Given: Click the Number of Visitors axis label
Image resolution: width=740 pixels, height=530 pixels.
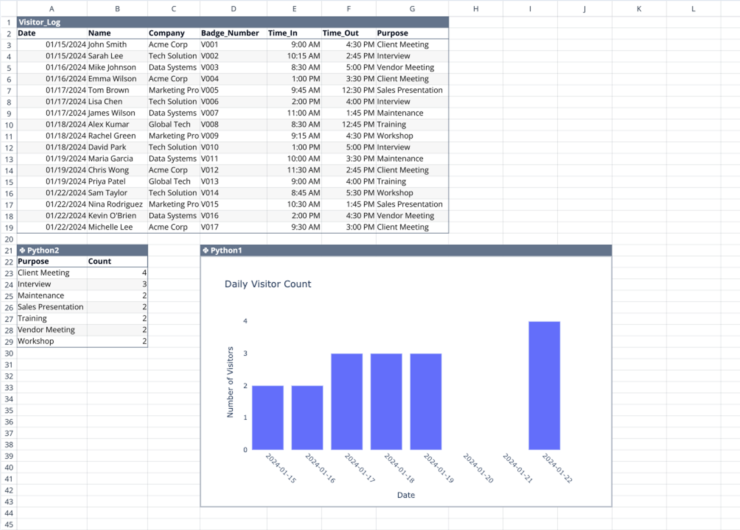Looking at the screenshot, I should 230,382.
